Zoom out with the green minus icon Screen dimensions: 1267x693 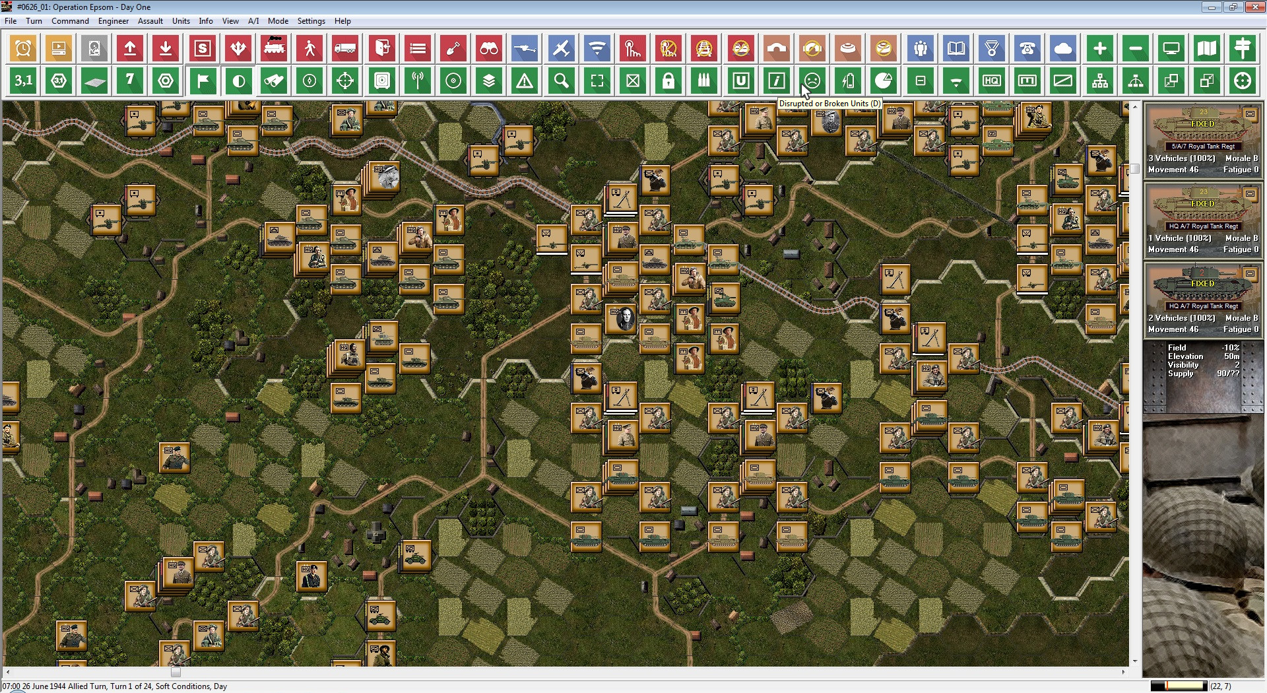[1136, 48]
